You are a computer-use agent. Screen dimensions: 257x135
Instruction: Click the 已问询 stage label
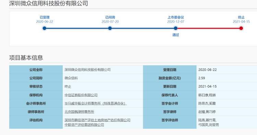pyautogui.click(x=110, y=17)
